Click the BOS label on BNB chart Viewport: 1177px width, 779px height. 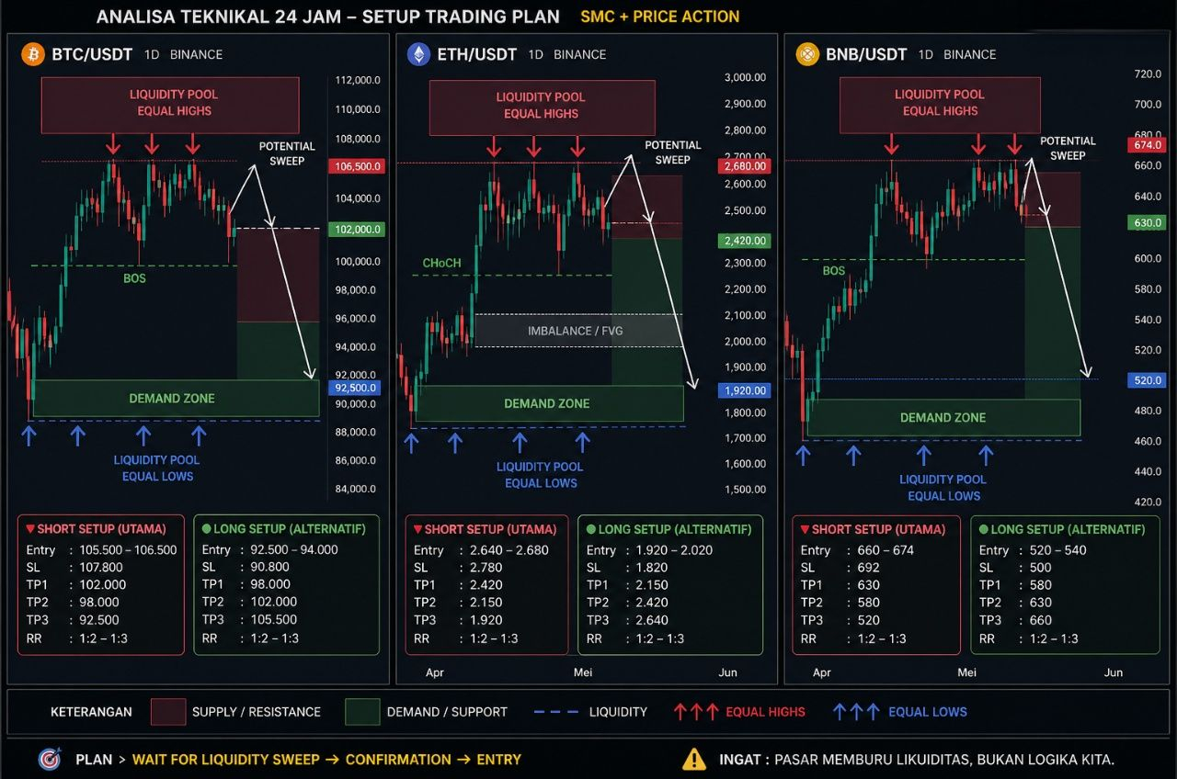(834, 271)
